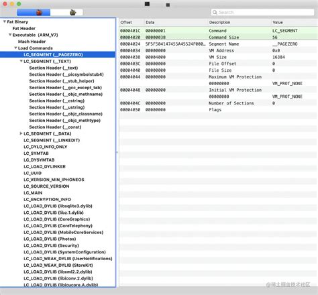Open the LC_MAIN load command
Viewport: 318px width, 295px height.
(33, 193)
